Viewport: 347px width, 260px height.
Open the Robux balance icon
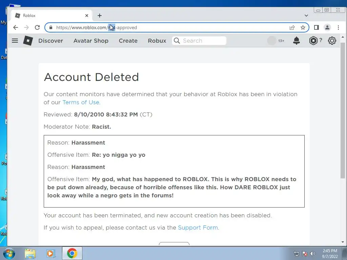(313, 41)
